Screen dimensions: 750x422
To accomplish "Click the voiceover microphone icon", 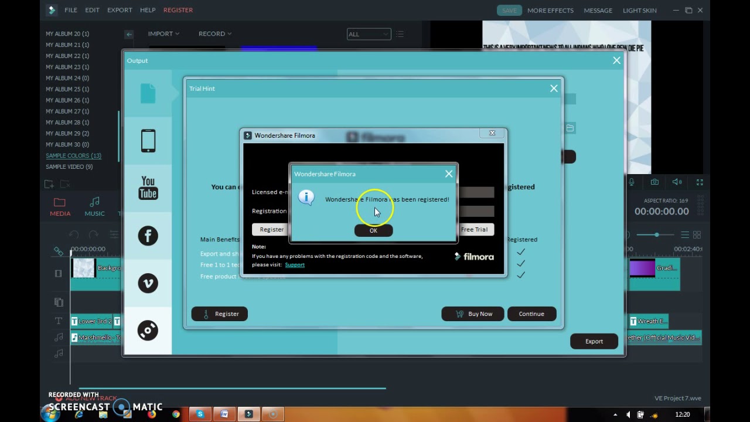I will point(632,182).
